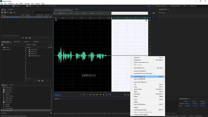Switch to Multitrack editor view
This screenshot has width=208, height=117.
(x=17, y=6)
